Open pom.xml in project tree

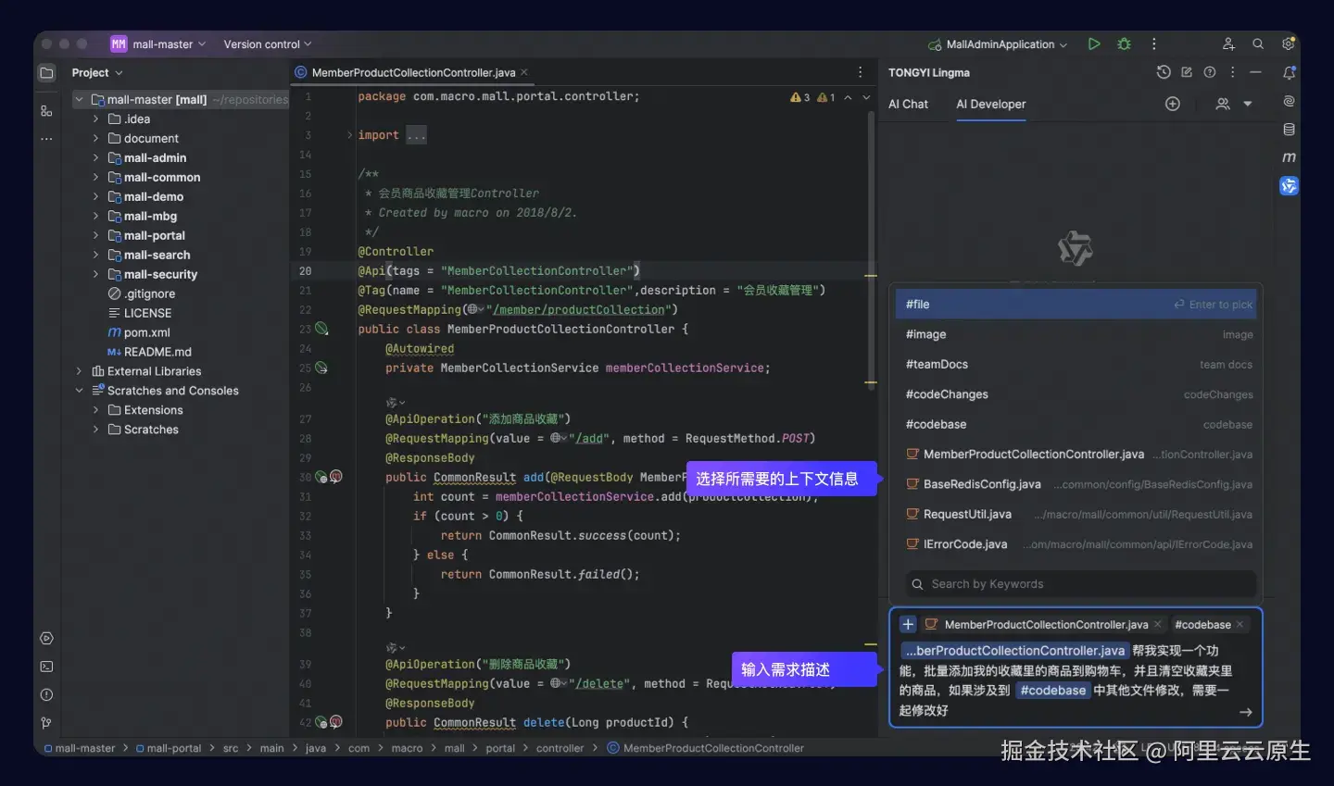coord(139,332)
